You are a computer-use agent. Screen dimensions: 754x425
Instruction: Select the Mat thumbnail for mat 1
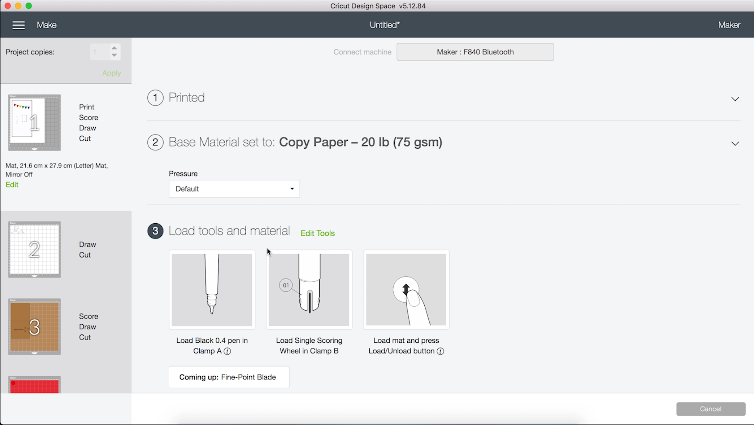pos(34,122)
